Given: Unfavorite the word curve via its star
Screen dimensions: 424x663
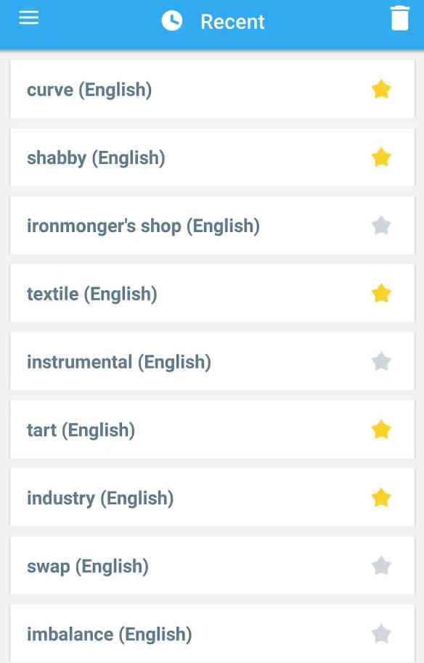Looking at the screenshot, I should tap(381, 89).
